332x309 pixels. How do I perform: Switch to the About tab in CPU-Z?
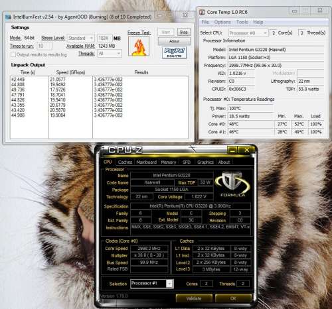pos(224,162)
